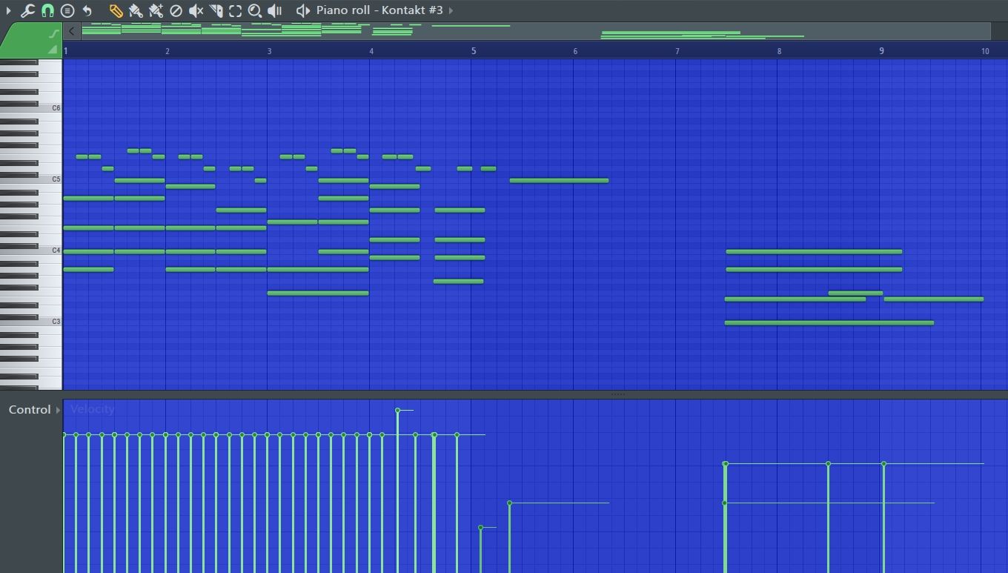The height and width of the screenshot is (573, 1008).
Task: Choose the Select marquee tool
Action: [x=235, y=10]
